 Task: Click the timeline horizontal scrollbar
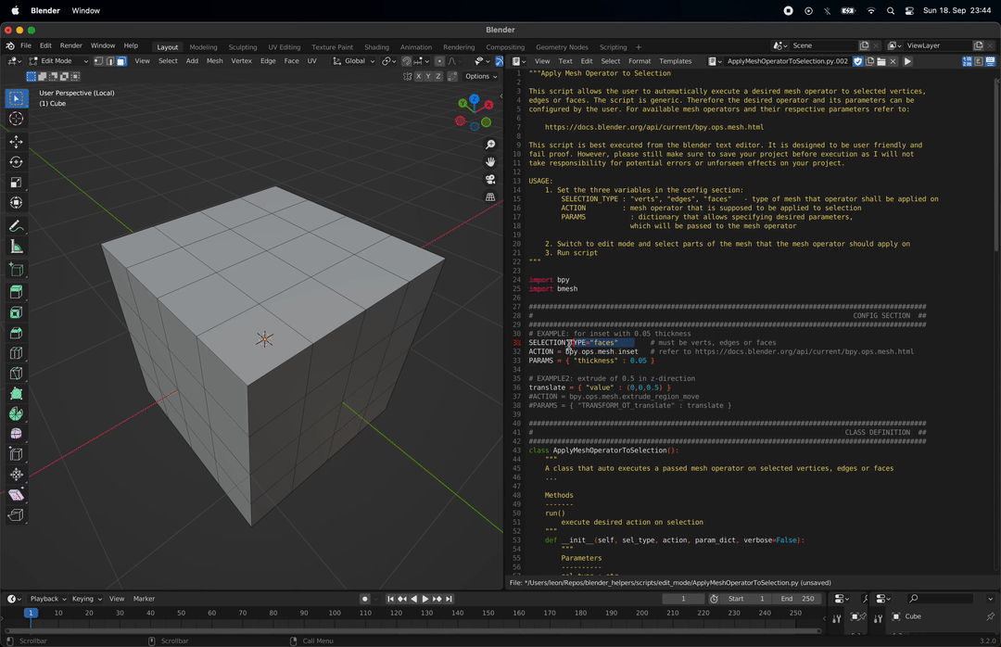[x=412, y=630]
